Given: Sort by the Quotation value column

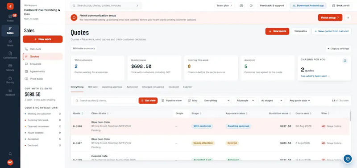Looking at the screenshot, I should point(280,113).
